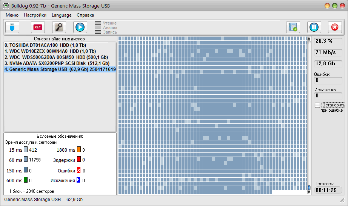Click the 150 ms dark blue swatch
The width and height of the screenshot is (348, 206).
tap(26, 170)
